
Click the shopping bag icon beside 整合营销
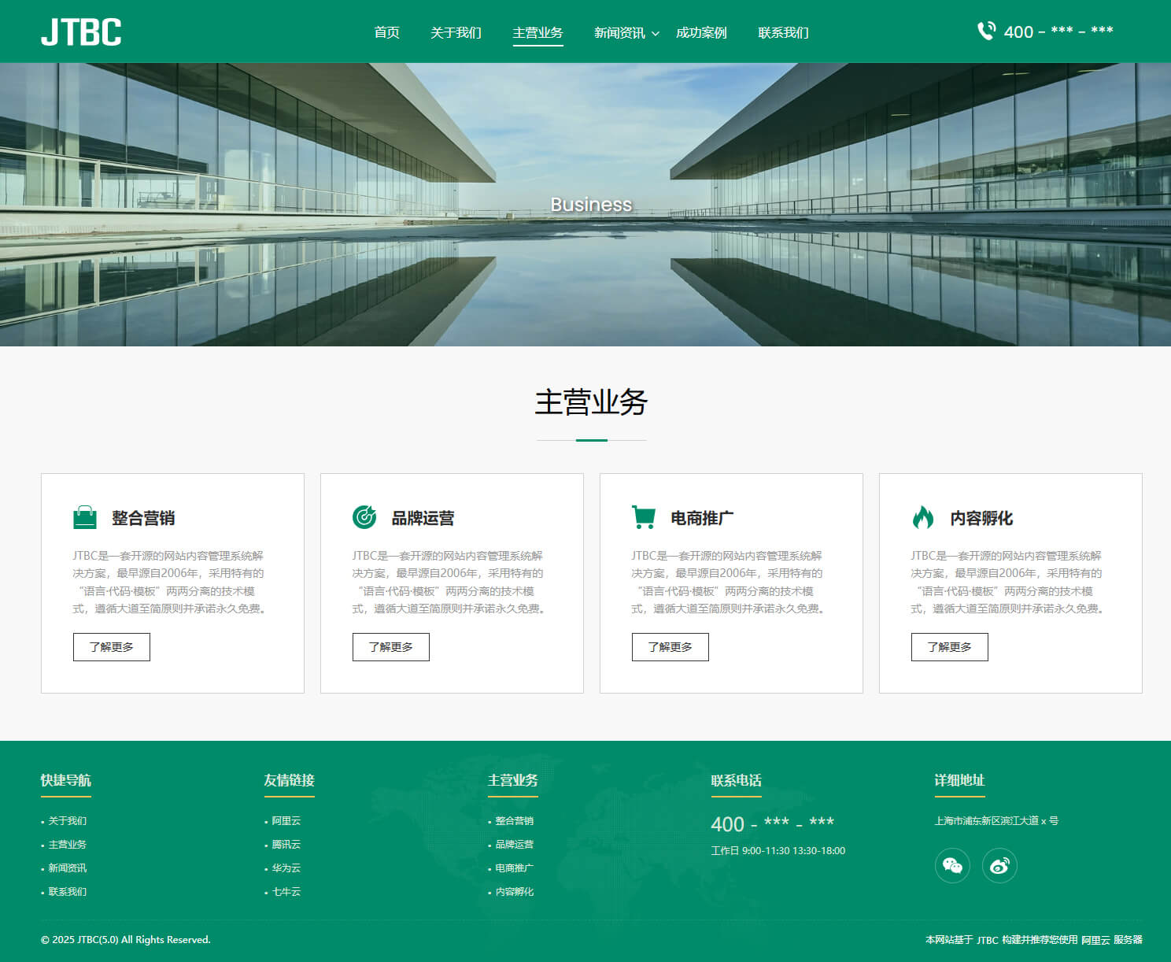(85, 517)
